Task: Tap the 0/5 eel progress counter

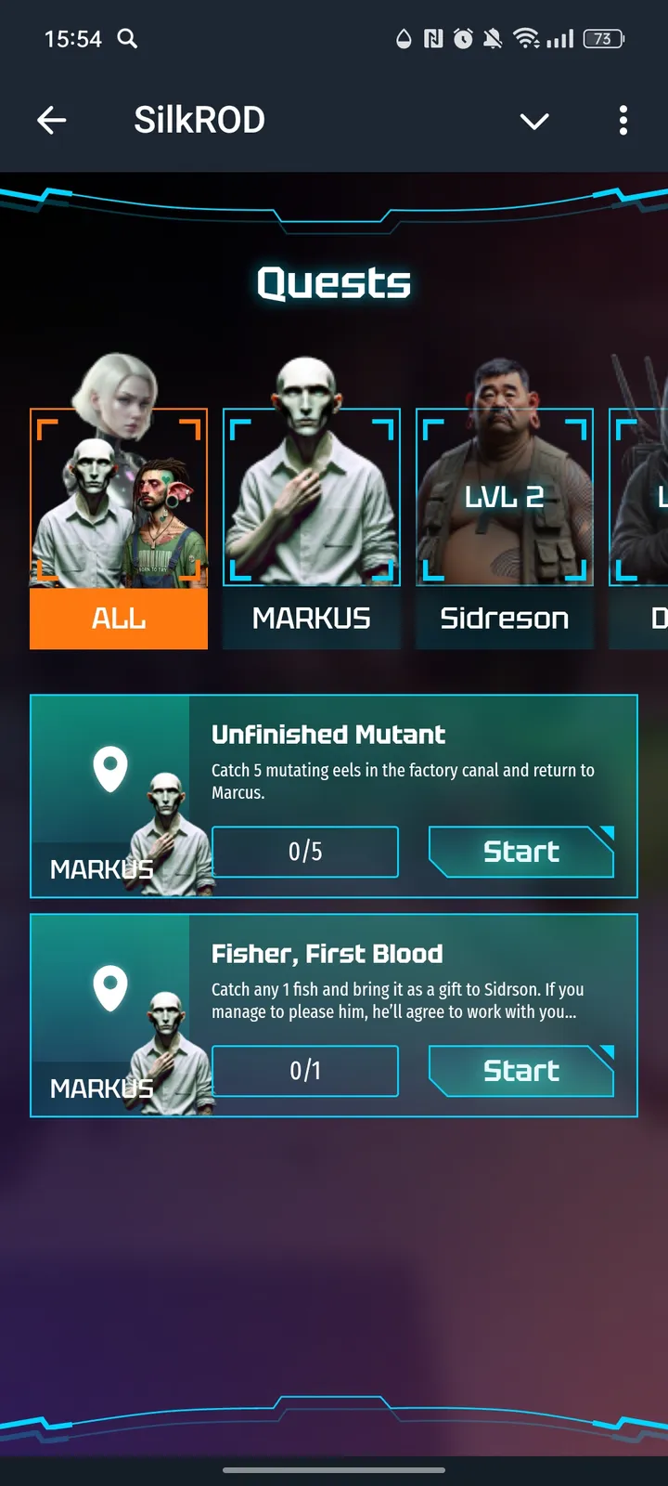Action: (305, 852)
